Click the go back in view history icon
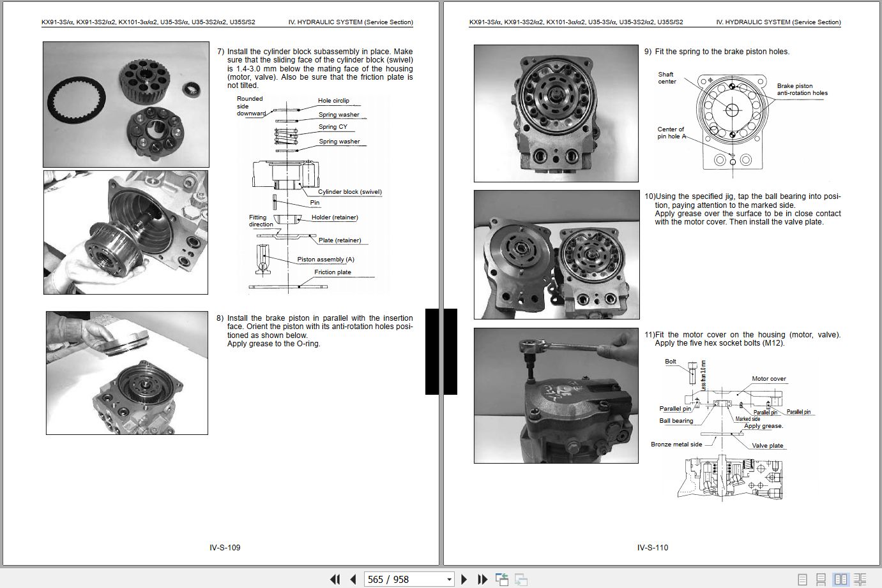882x588 pixels. (x=502, y=579)
